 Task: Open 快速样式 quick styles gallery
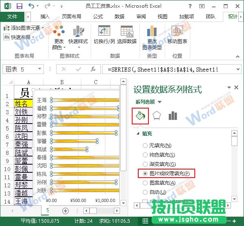(78, 37)
